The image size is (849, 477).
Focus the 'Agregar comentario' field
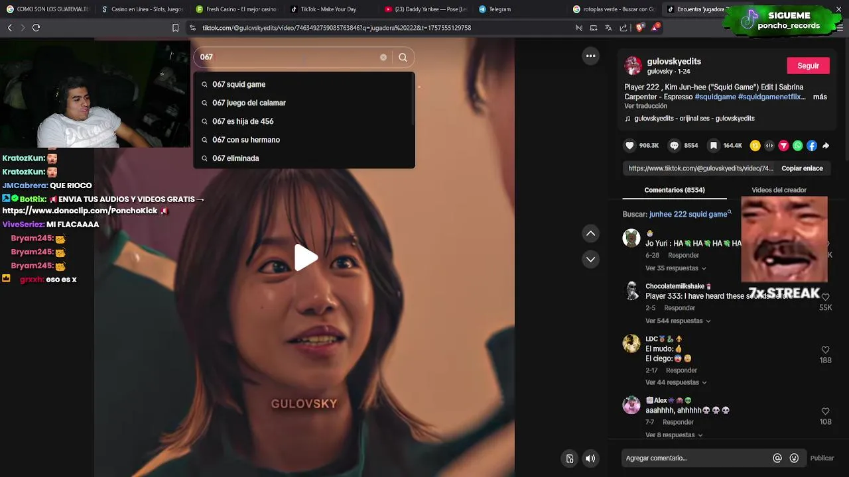coord(696,458)
